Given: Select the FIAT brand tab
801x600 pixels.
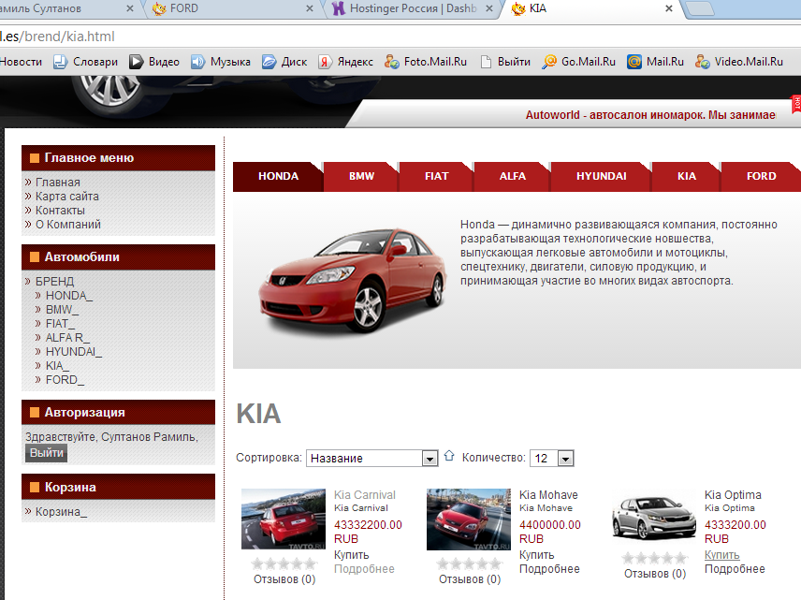Looking at the screenshot, I should [x=436, y=176].
